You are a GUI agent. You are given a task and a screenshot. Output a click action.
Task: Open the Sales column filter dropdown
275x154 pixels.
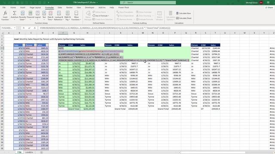[x=47, y=45]
